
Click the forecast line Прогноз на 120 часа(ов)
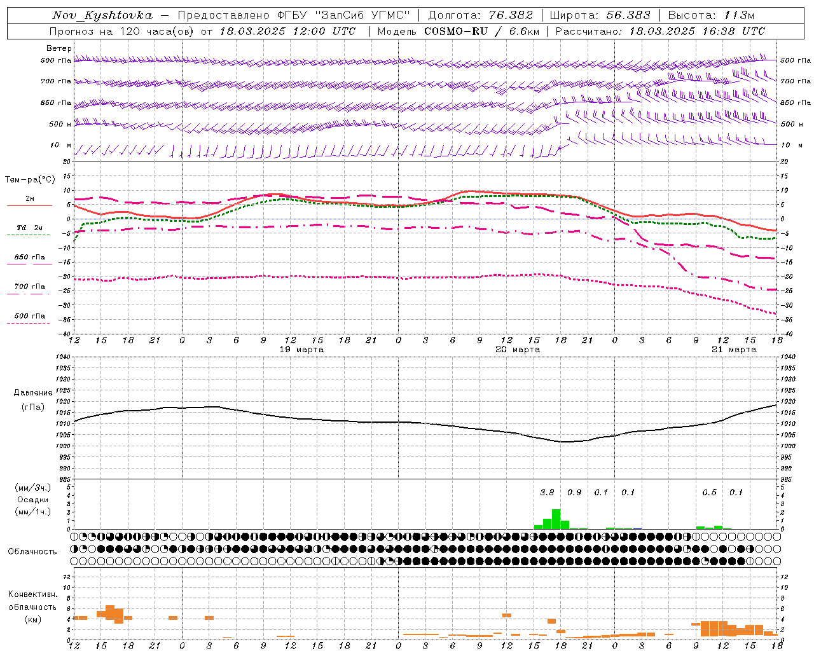123,31
